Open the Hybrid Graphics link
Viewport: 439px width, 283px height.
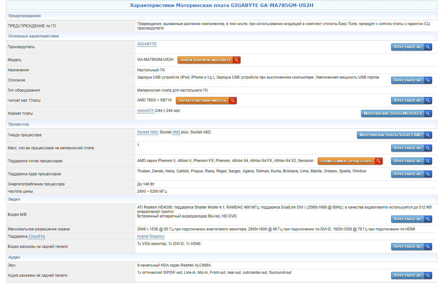[151, 236]
